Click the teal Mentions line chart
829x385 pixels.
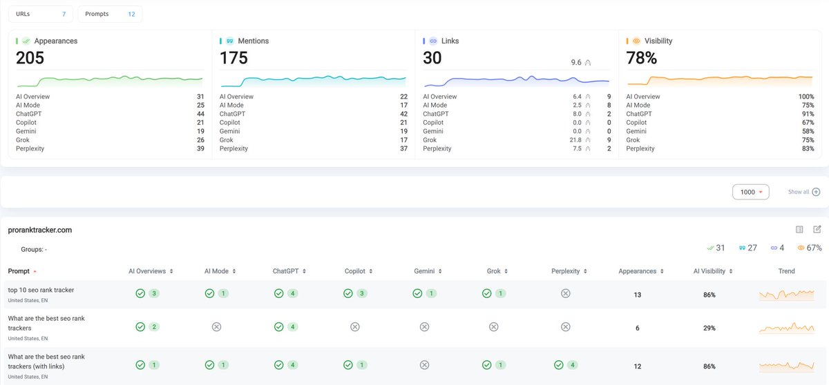(x=313, y=81)
